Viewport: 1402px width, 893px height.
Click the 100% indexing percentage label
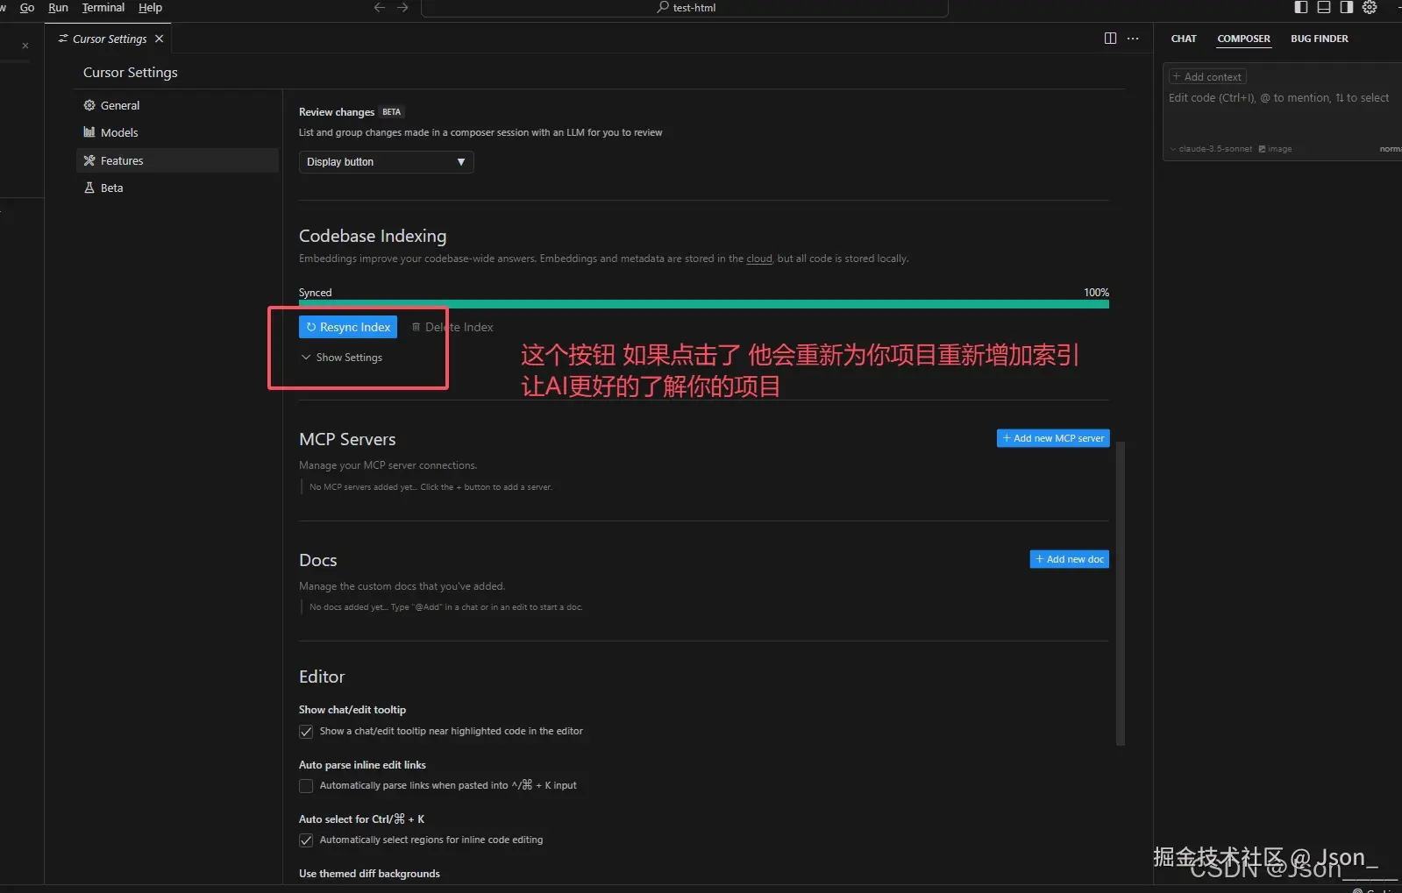coord(1096,293)
